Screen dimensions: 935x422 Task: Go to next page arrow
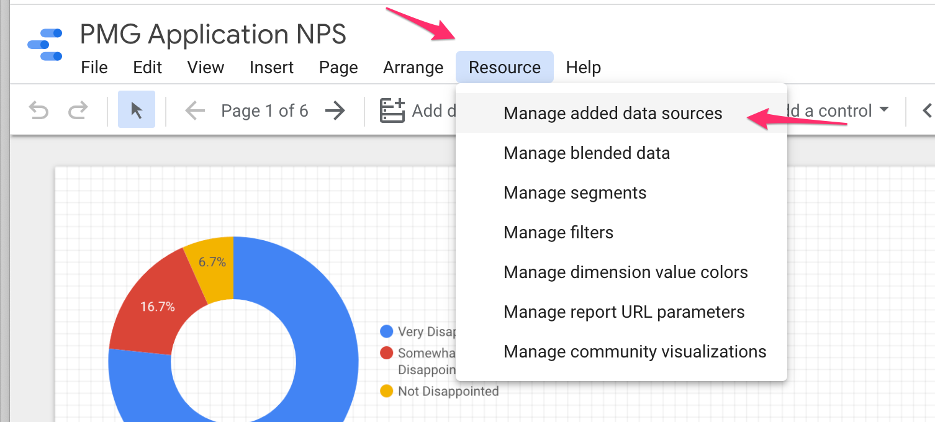tap(335, 111)
